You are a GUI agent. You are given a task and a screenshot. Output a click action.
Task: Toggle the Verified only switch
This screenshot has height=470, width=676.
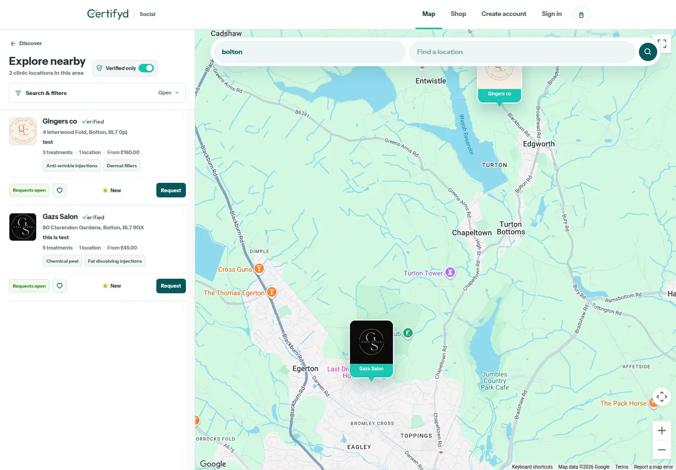click(146, 68)
